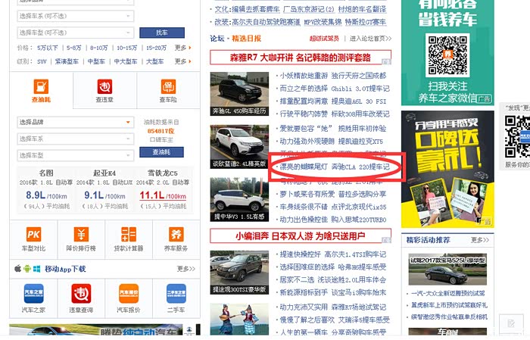
Task: Open the 车型对比 PK icon
Action: click(x=33, y=234)
